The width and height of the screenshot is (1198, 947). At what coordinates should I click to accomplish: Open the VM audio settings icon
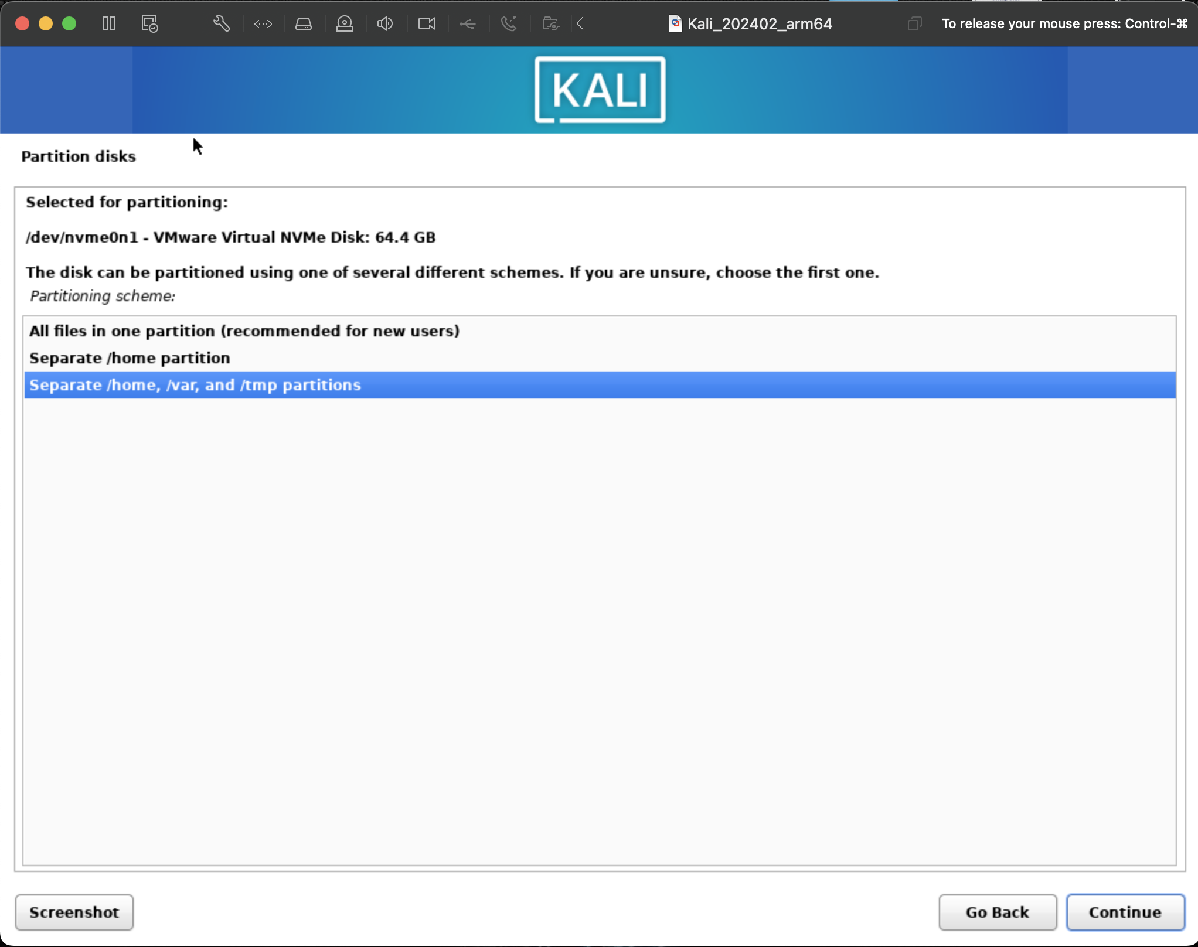(386, 23)
